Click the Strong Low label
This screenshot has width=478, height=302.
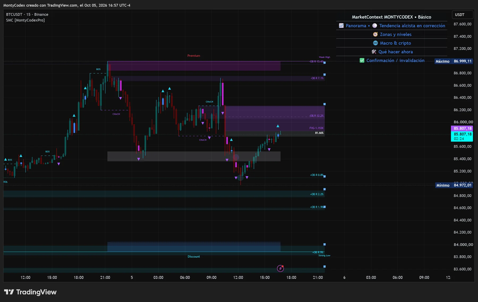coord(324,256)
